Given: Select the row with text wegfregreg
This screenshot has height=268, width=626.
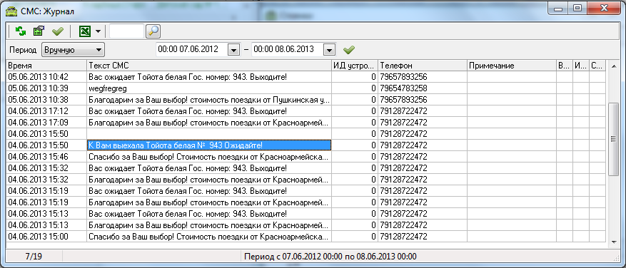Looking at the screenshot, I should tap(306, 88).
